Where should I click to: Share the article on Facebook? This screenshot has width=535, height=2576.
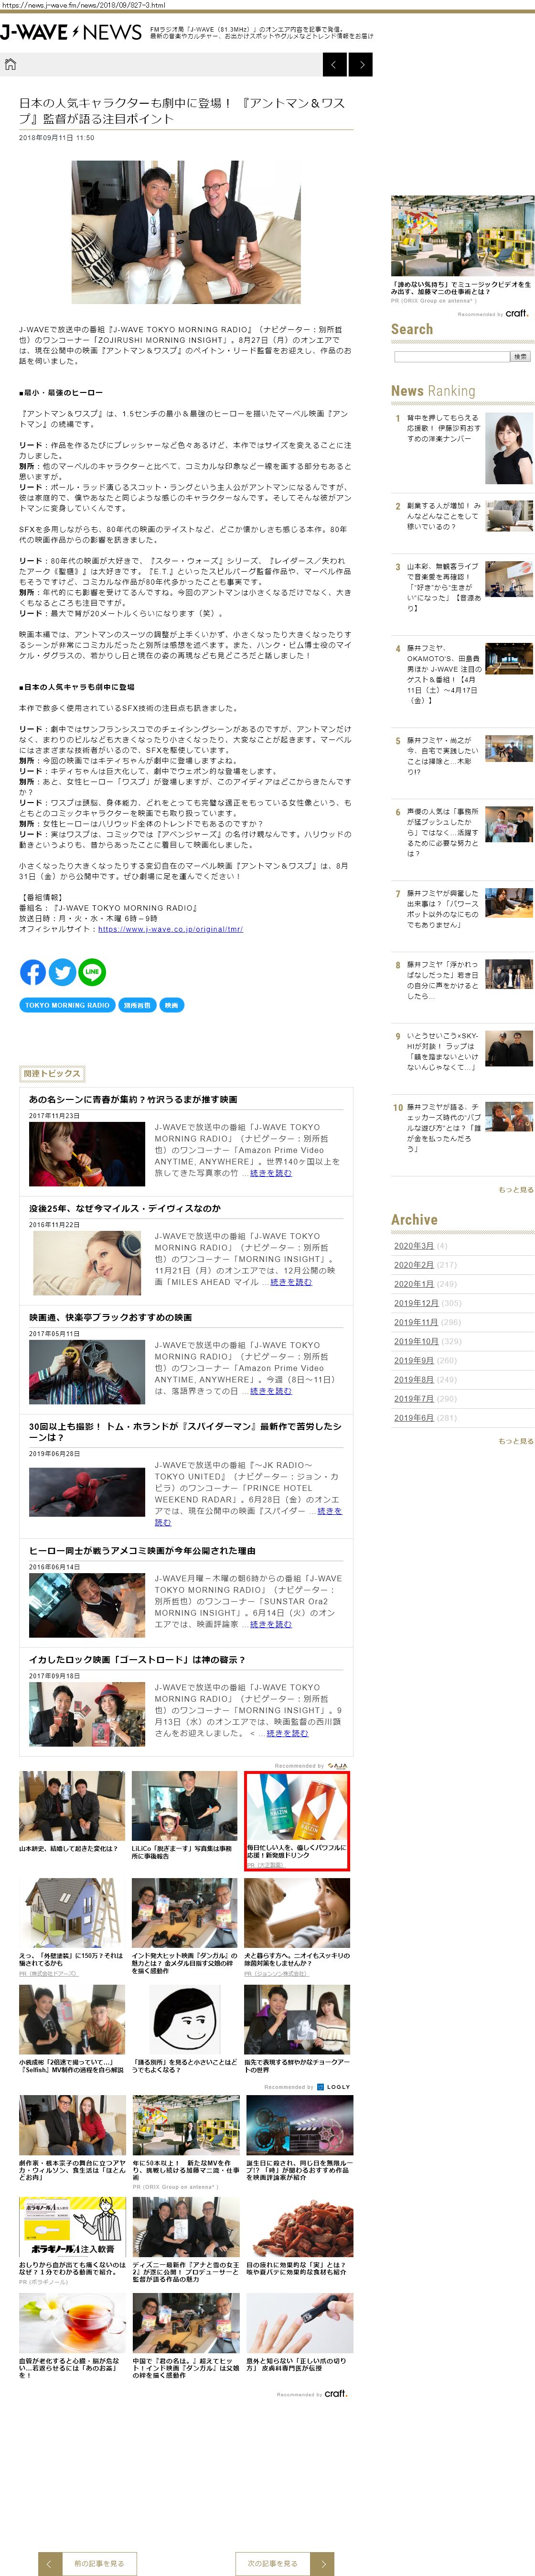pos(33,971)
